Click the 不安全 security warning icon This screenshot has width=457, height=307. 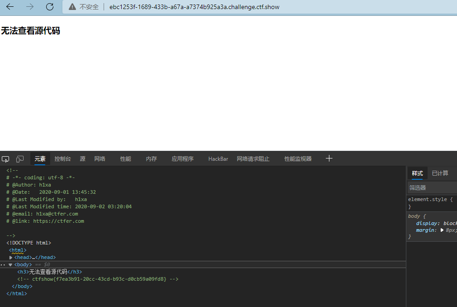(x=72, y=7)
